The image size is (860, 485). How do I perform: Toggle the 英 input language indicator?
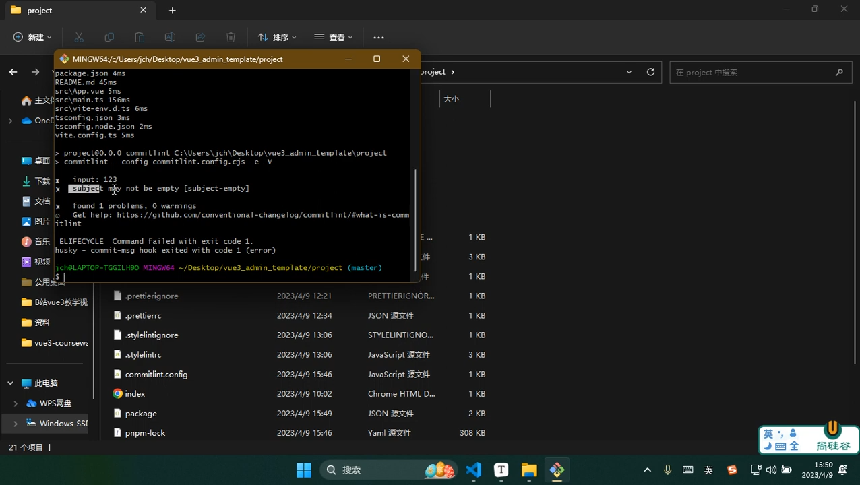click(x=708, y=470)
